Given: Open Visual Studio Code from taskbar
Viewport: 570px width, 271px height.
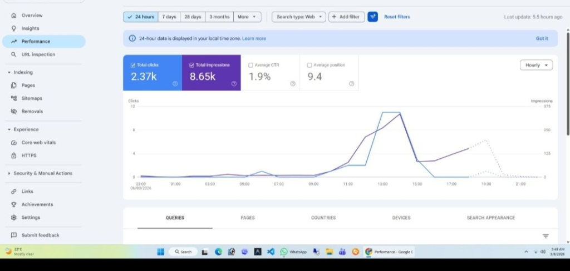Looking at the screenshot, I should (x=271, y=252).
